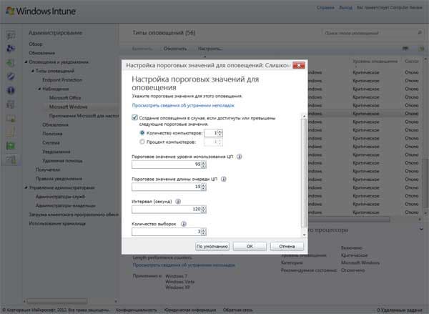Click dialog scrollbar down arrow

point(304,235)
